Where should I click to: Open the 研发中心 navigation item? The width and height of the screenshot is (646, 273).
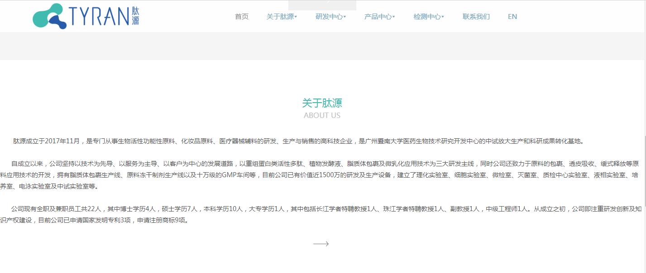point(329,17)
